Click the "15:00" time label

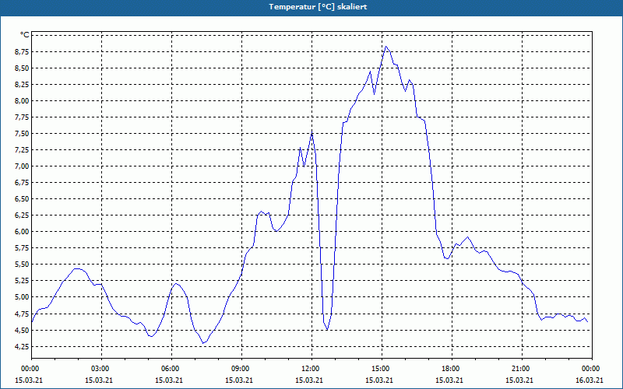point(381,369)
